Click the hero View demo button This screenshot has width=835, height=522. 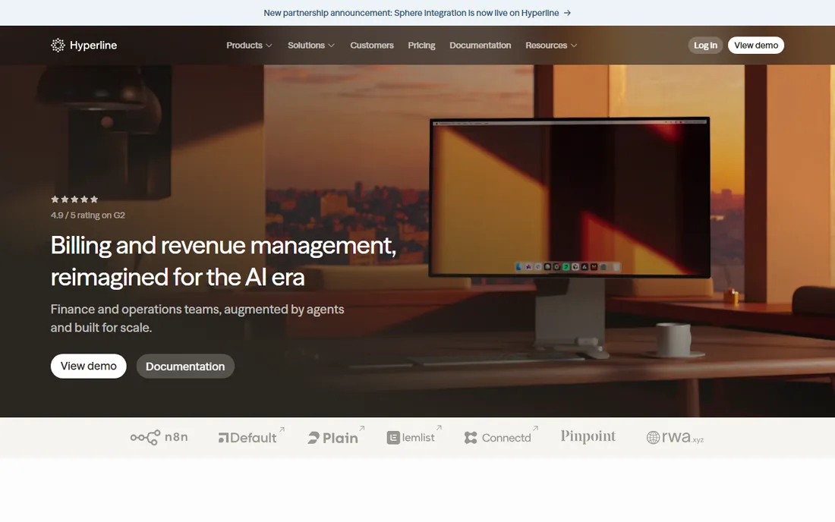(x=88, y=366)
